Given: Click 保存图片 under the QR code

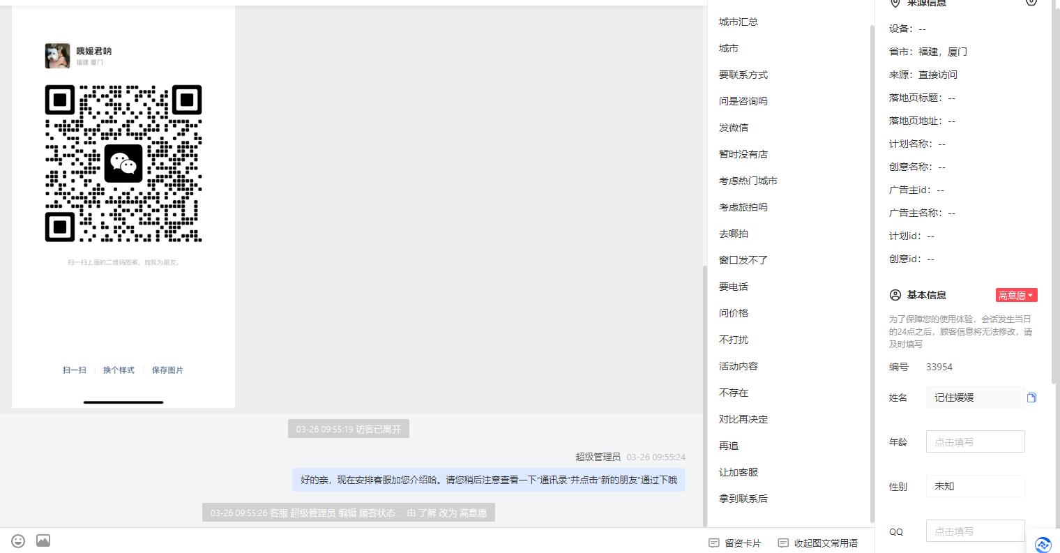Looking at the screenshot, I should [167, 370].
